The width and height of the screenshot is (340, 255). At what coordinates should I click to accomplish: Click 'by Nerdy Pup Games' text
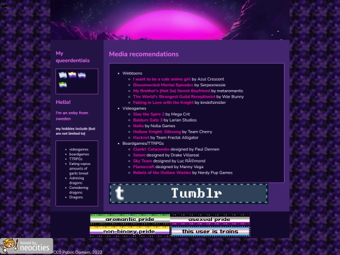[x=212, y=173]
